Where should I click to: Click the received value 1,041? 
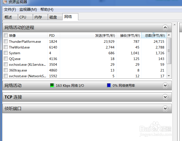coord(135,53)
